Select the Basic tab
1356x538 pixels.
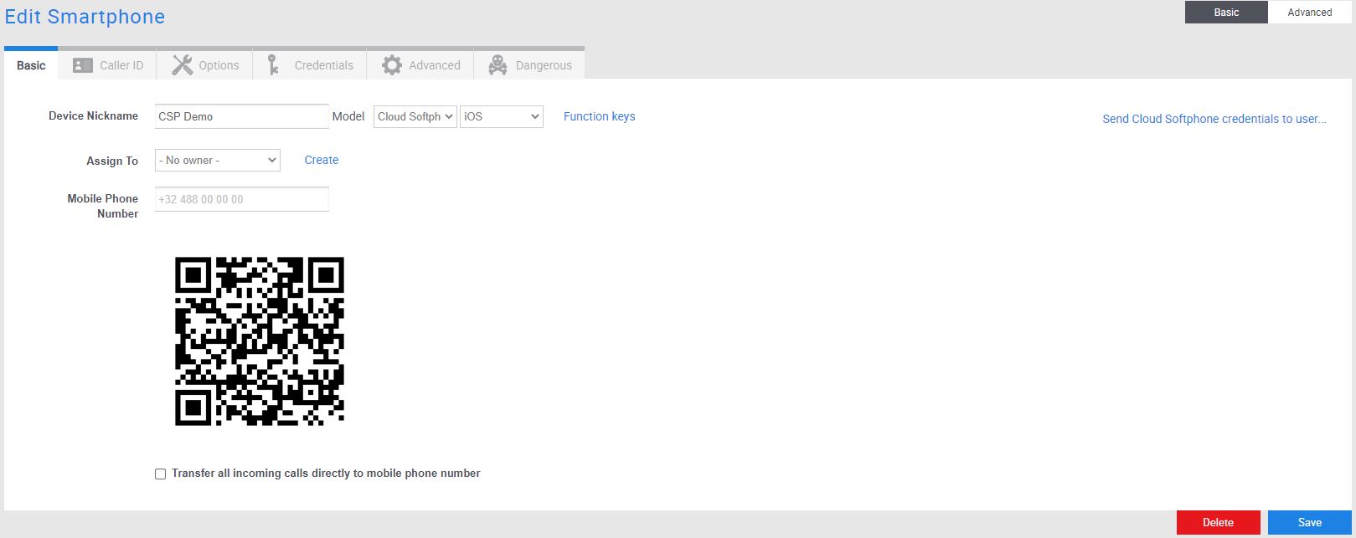click(x=31, y=65)
